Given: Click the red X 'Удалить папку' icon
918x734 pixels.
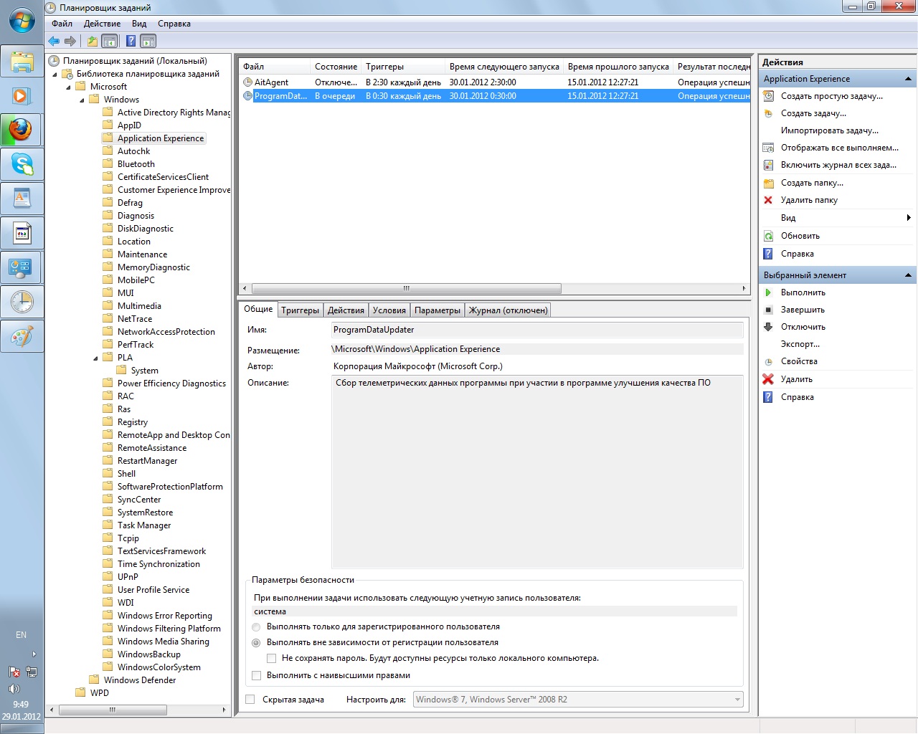Looking at the screenshot, I should coord(768,200).
